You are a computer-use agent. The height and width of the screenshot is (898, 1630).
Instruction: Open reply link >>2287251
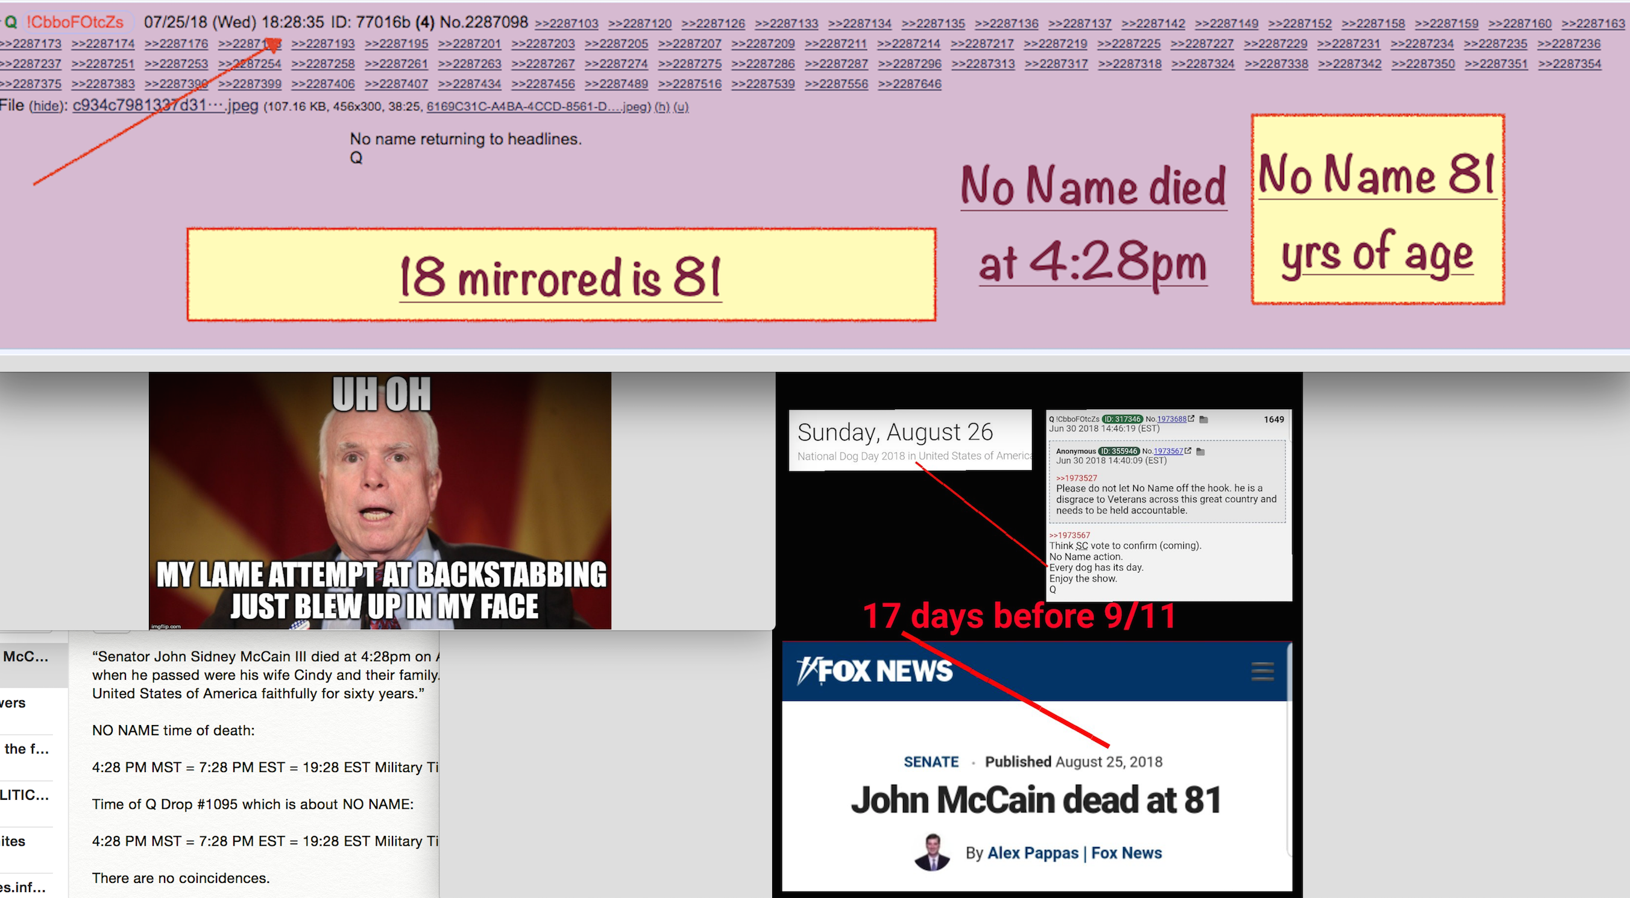[x=103, y=64]
